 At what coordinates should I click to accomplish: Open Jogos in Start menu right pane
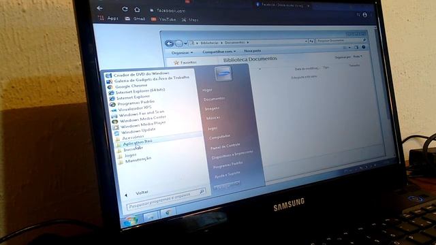[x=212, y=128]
